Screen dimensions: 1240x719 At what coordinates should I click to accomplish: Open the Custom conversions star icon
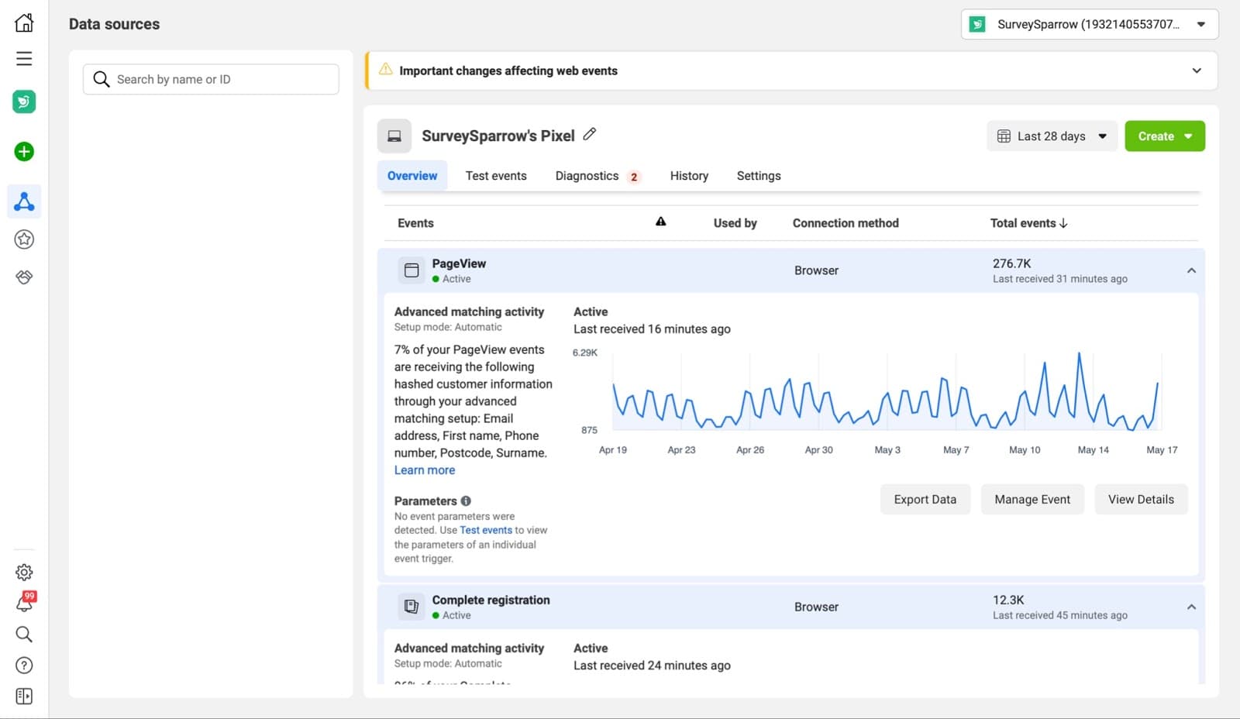(x=24, y=239)
